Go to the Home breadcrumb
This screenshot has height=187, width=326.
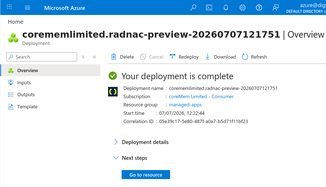[16, 22]
